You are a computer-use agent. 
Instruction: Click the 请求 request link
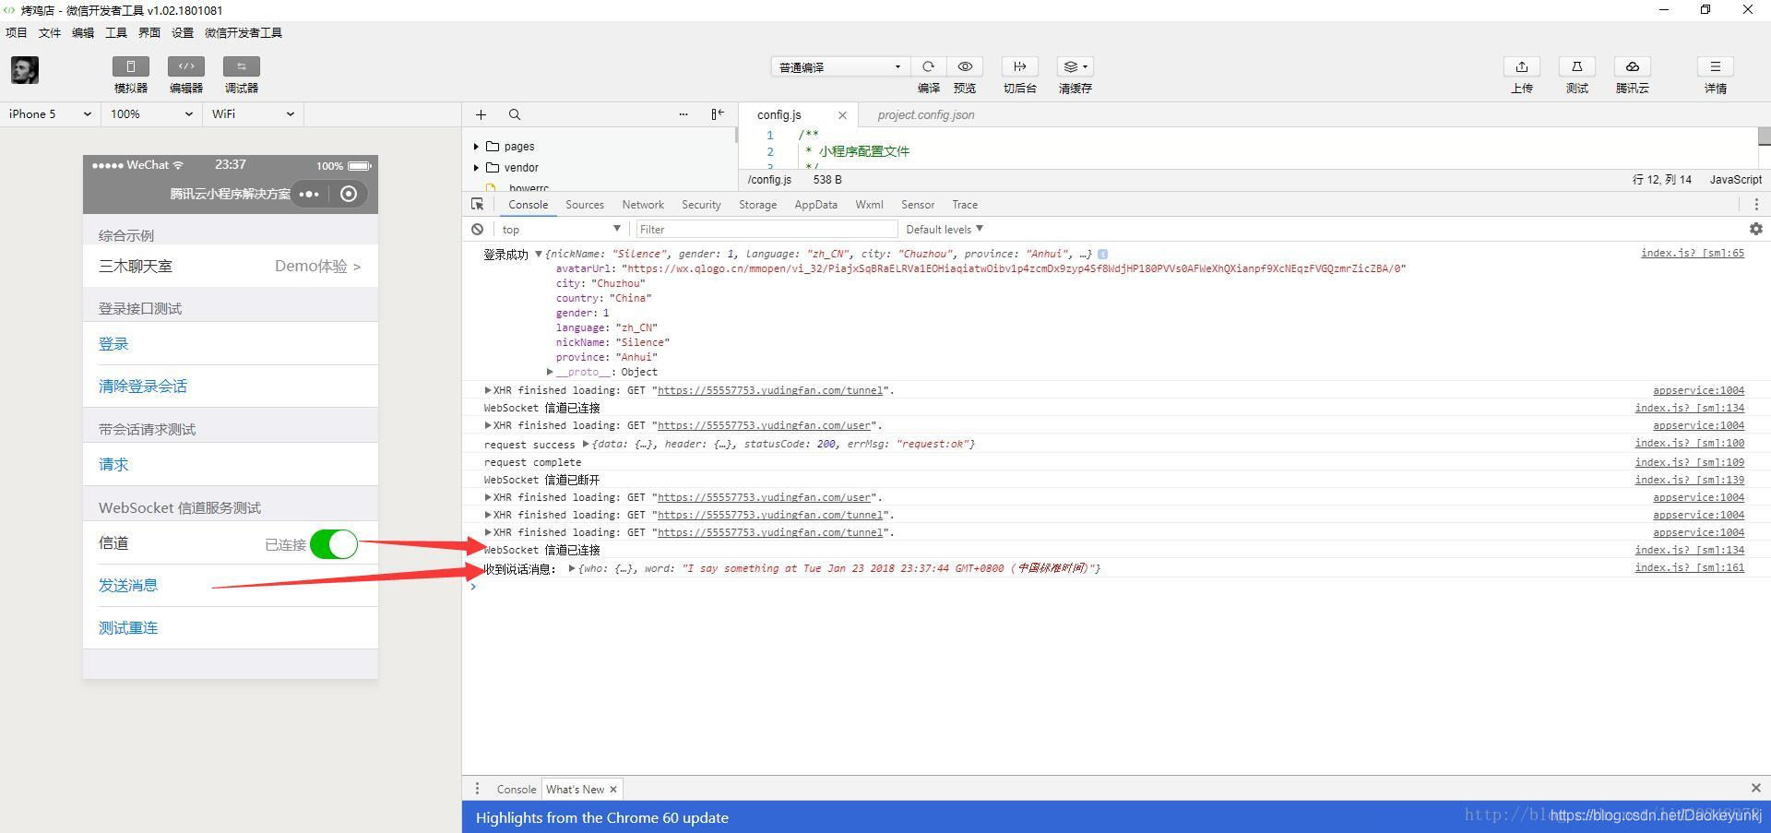point(113,465)
